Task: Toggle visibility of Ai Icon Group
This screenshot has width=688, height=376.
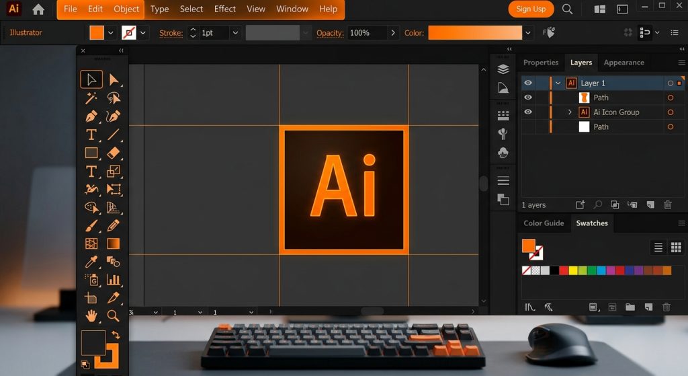Action: pos(528,112)
